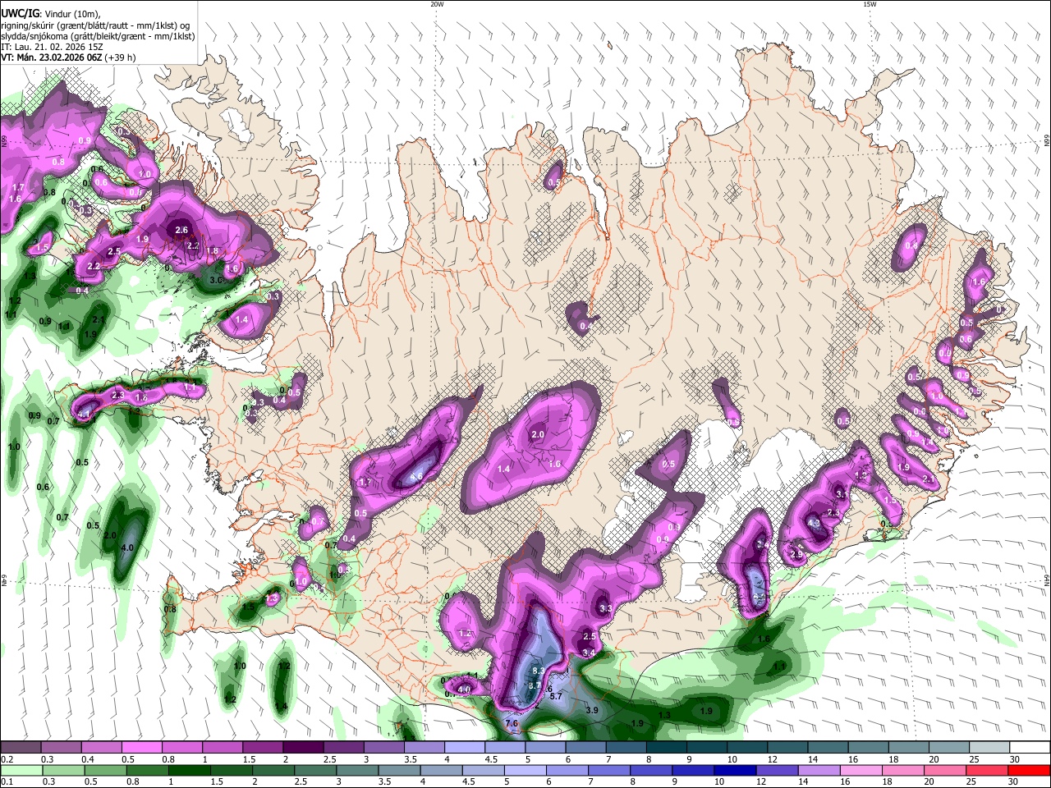The image size is (1051, 788).
Task: Click the "3.0" value in the dark green patch
Action: coord(217,280)
